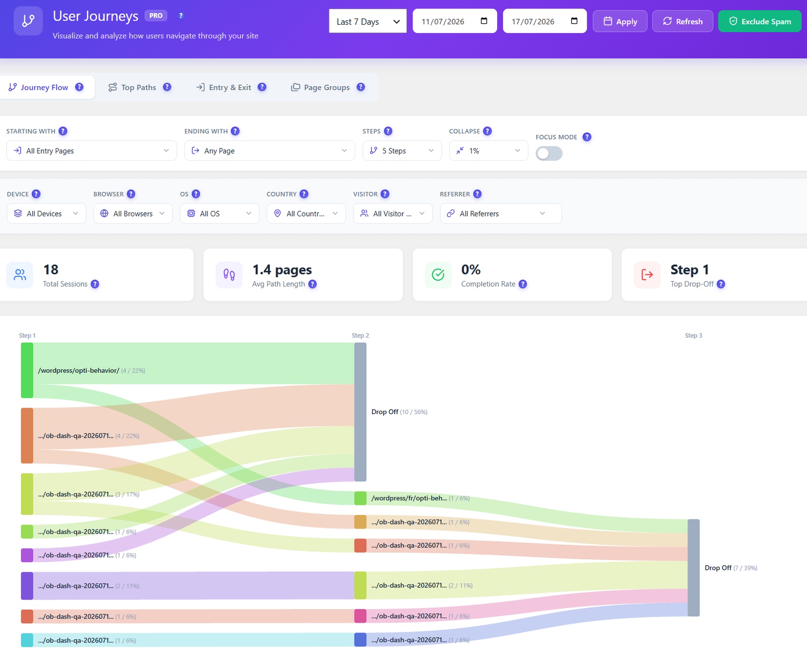The height and width of the screenshot is (667, 807).
Task: Switch to the Entry & Exit tab
Action: click(230, 87)
